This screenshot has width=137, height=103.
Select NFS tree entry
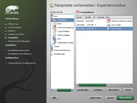(59, 39)
